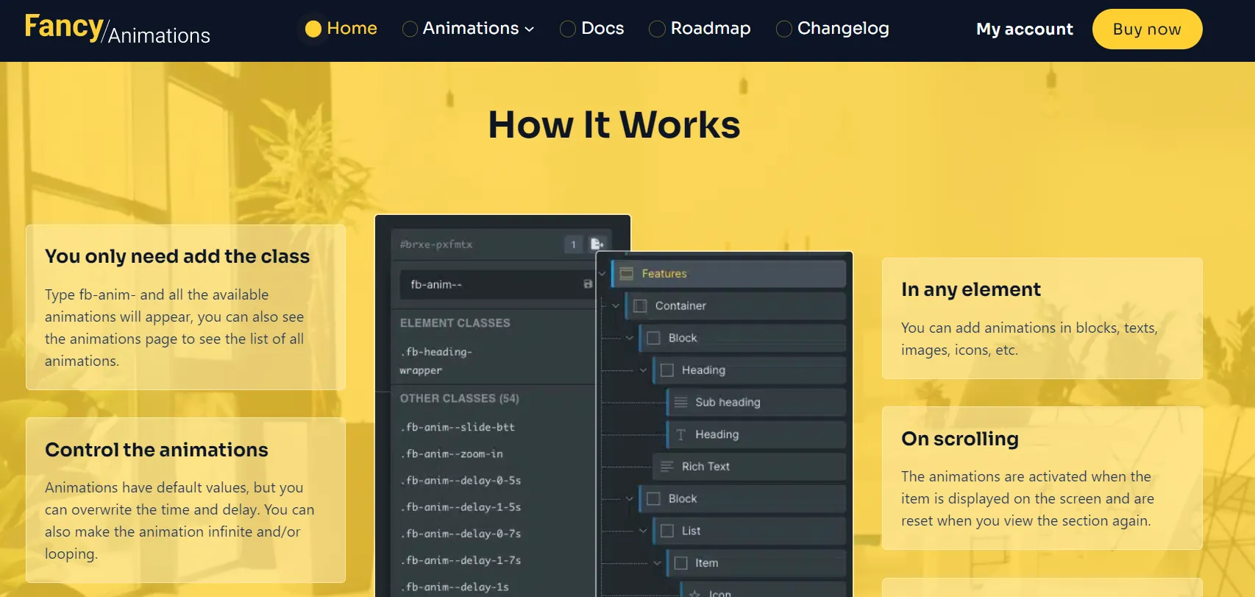Click the Buy now button

(x=1146, y=29)
